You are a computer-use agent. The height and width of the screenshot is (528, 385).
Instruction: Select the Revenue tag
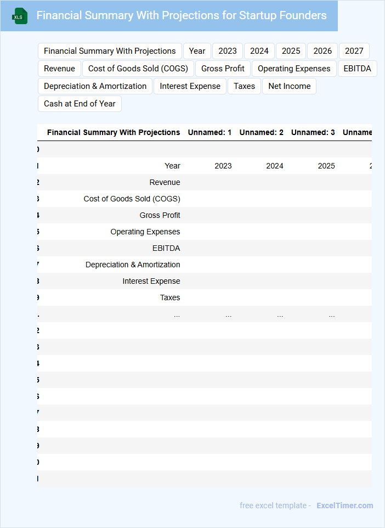tap(59, 69)
